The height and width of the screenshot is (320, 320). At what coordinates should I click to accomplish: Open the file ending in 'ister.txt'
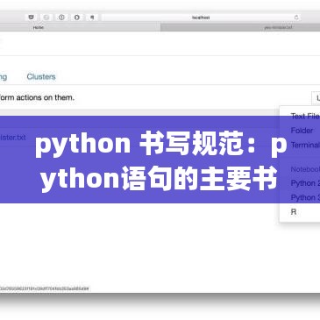tap(13, 137)
